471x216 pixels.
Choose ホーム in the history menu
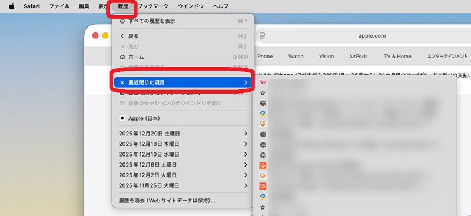183,57
